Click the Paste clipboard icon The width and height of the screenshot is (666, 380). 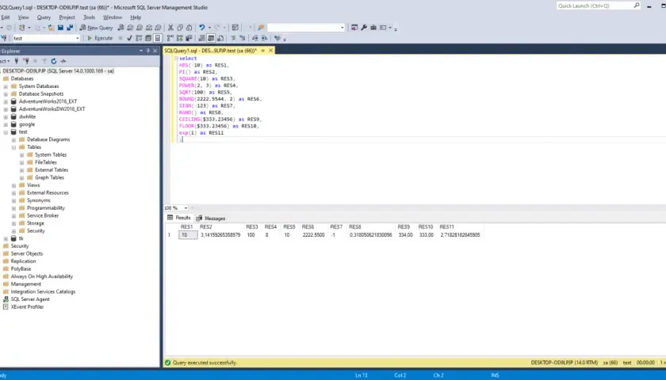pyautogui.click(x=189, y=28)
